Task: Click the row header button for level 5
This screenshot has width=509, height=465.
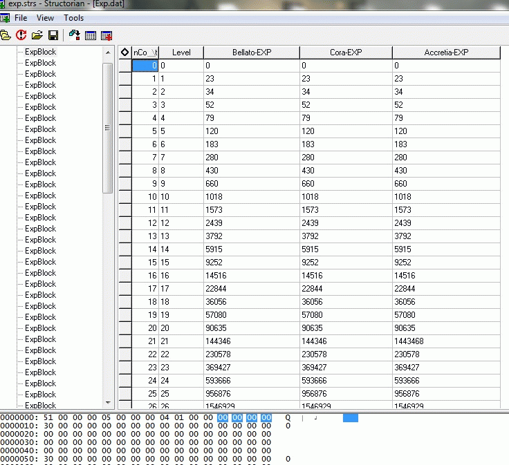Action: (125, 131)
